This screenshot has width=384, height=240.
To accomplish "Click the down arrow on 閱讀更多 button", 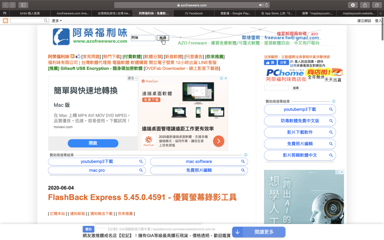I will pyautogui.click(x=237, y=232).
